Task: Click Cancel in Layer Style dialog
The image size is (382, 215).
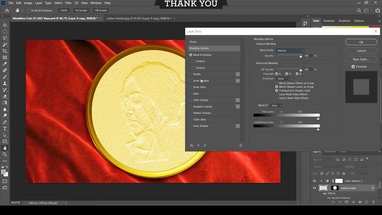Action: [x=361, y=51]
